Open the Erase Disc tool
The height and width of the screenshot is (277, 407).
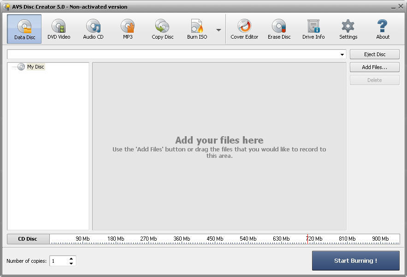(x=279, y=29)
